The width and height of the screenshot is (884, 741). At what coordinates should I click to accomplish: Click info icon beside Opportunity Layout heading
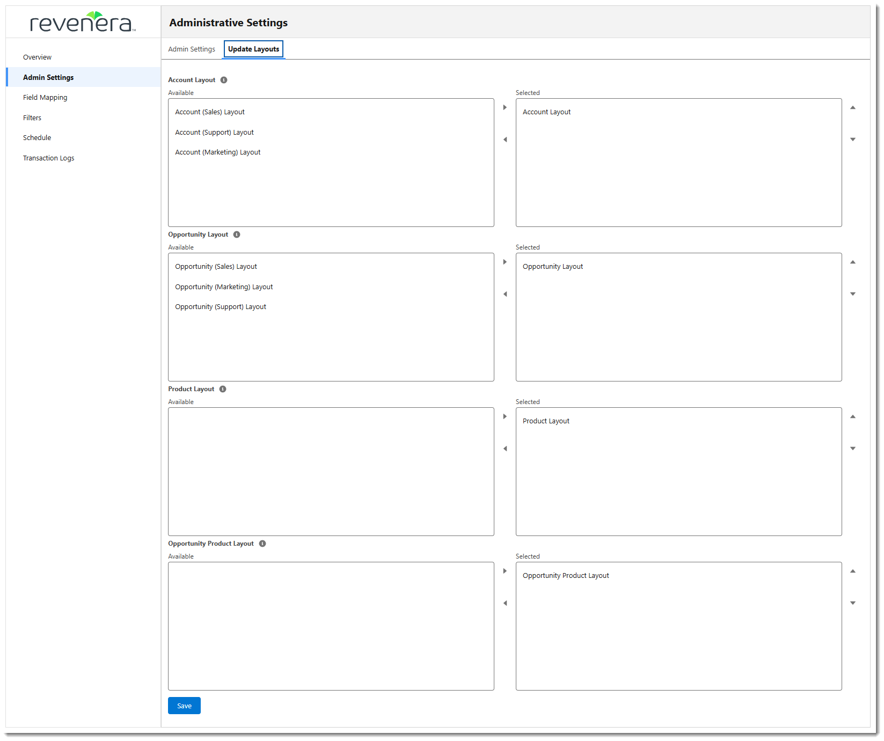tap(237, 234)
